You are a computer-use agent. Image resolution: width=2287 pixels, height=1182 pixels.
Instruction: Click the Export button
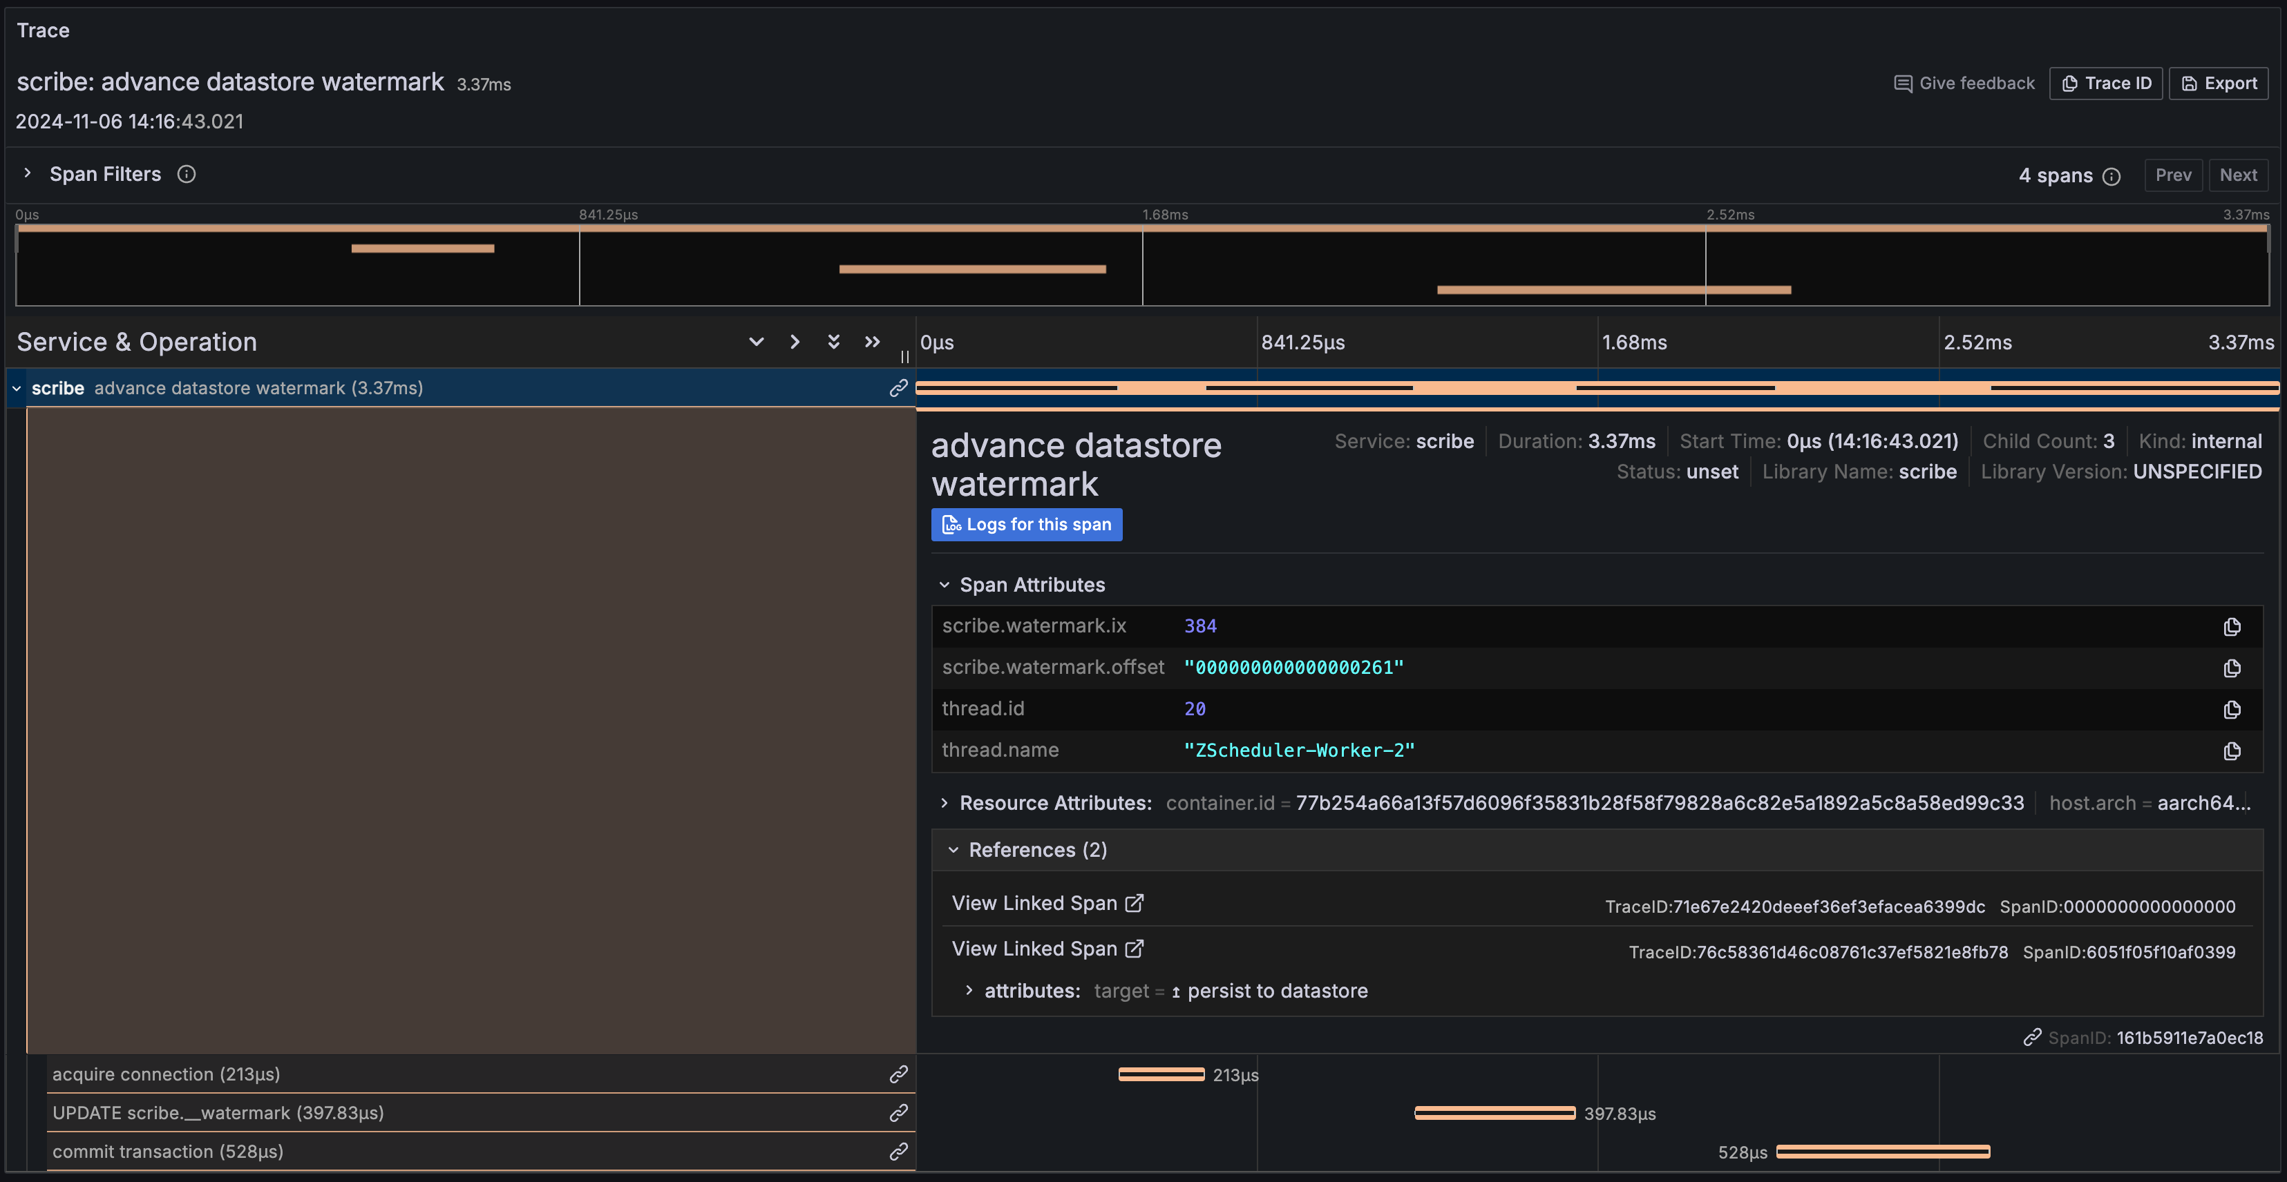(2218, 84)
